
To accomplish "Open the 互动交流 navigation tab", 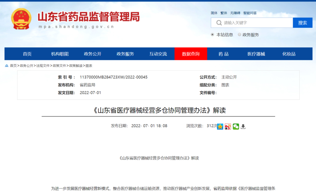I will [158, 54].
